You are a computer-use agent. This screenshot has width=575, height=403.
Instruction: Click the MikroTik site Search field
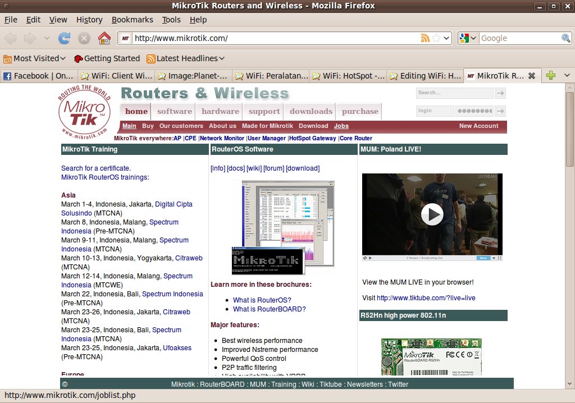454,93
